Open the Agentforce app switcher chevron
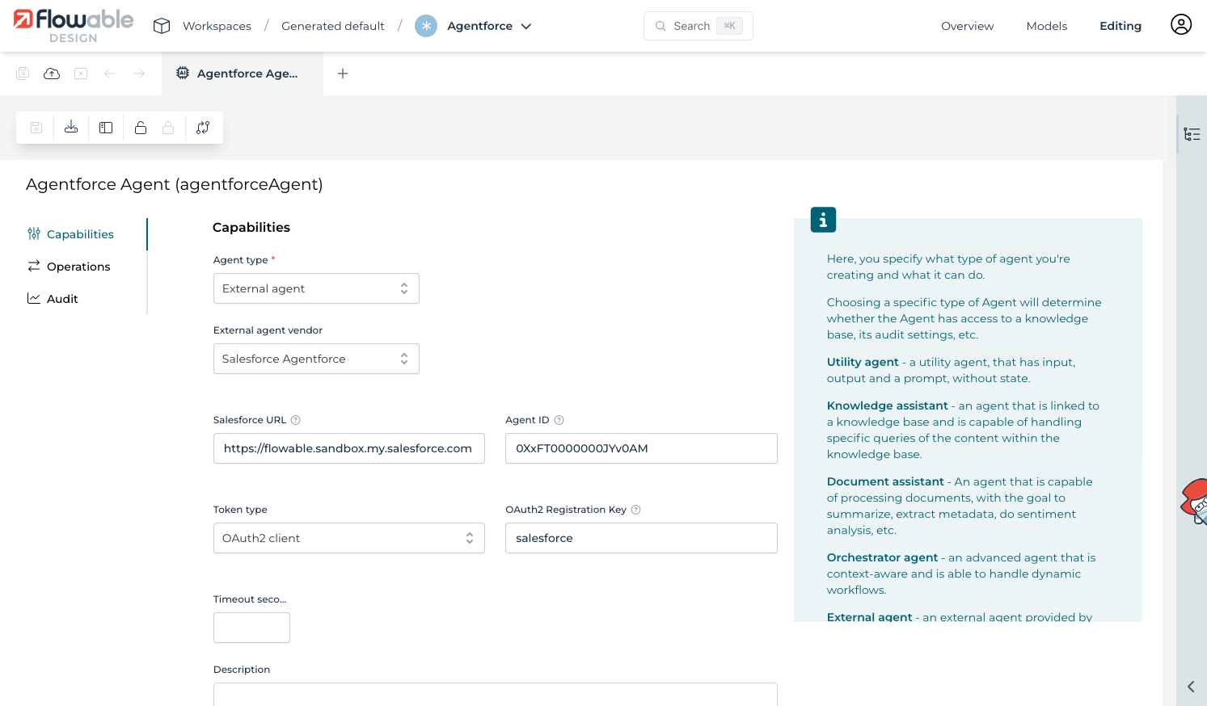 pos(526,26)
